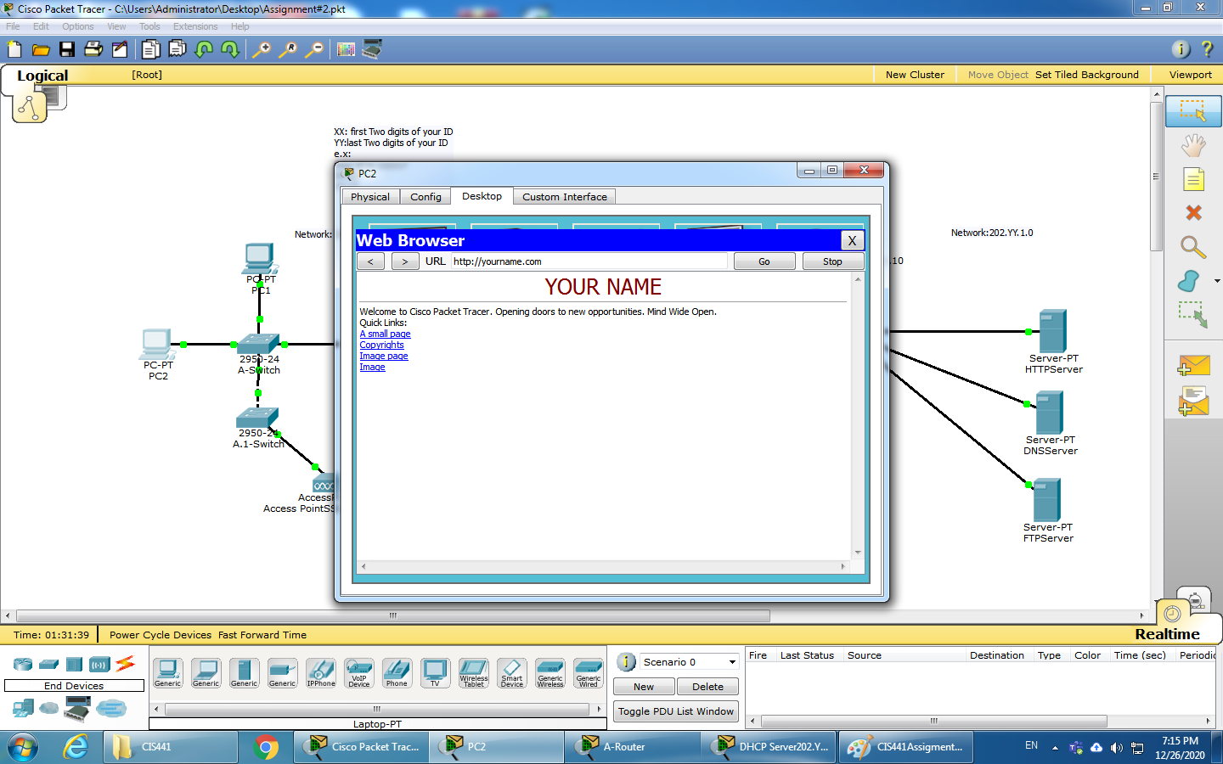The image size is (1223, 764).
Task: Select the Move Layout hand tool
Action: (1193, 145)
